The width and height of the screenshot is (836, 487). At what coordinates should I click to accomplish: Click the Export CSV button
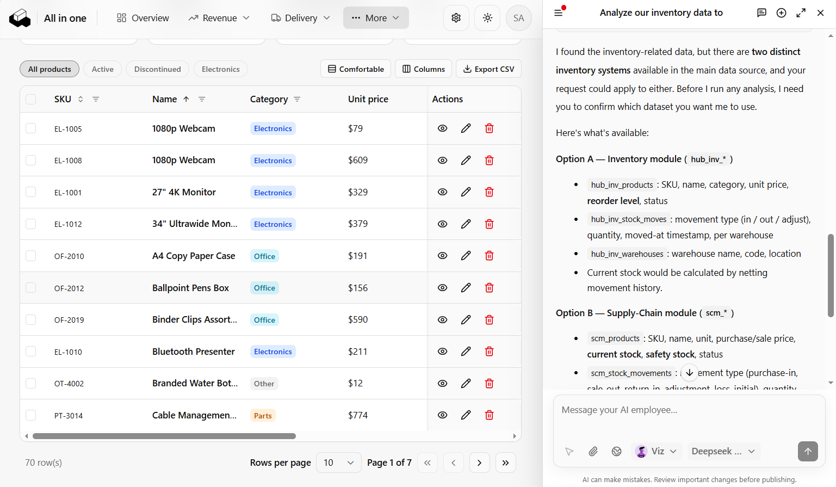pos(488,69)
